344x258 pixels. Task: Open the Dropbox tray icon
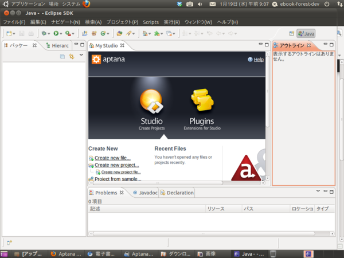coord(179,4)
